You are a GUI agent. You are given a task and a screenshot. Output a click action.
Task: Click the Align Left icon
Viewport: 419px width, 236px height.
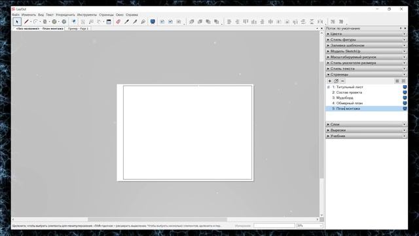(229, 22)
